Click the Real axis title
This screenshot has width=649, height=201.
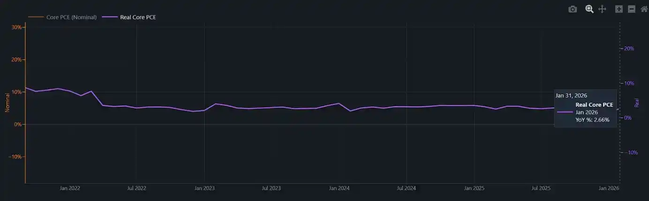637,103
